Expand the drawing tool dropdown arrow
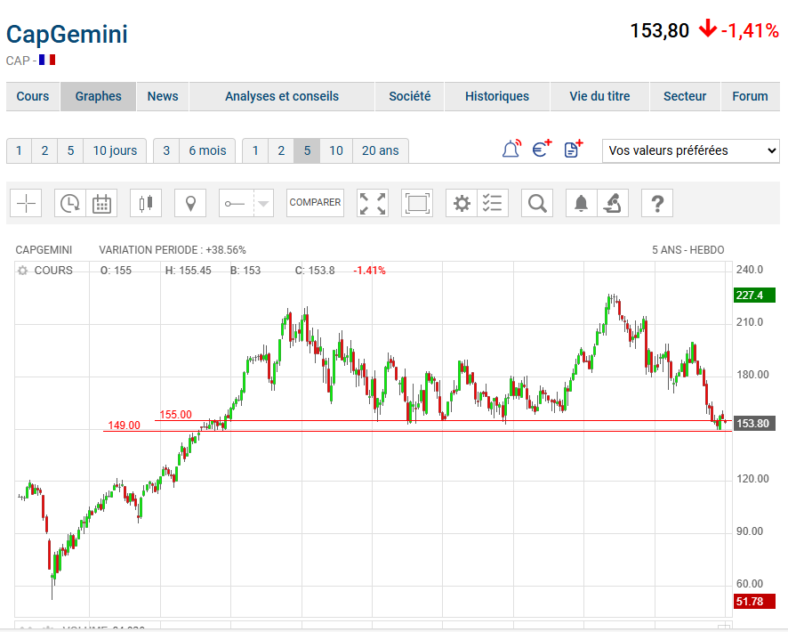Image resolution: width=788 pixels, height=632 pixels. 264,204
